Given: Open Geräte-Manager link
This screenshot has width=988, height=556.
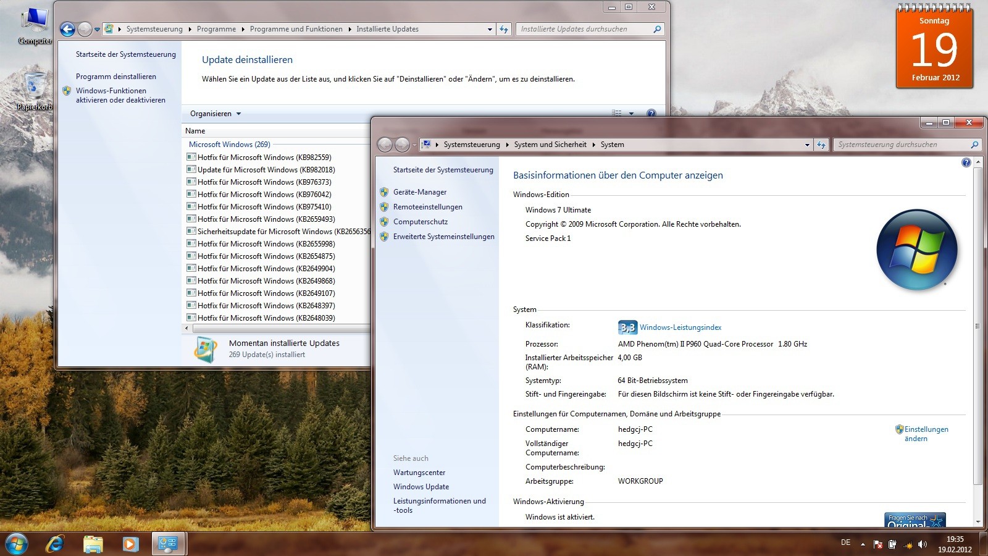Looking at the screenshot, I should (420, 192).
